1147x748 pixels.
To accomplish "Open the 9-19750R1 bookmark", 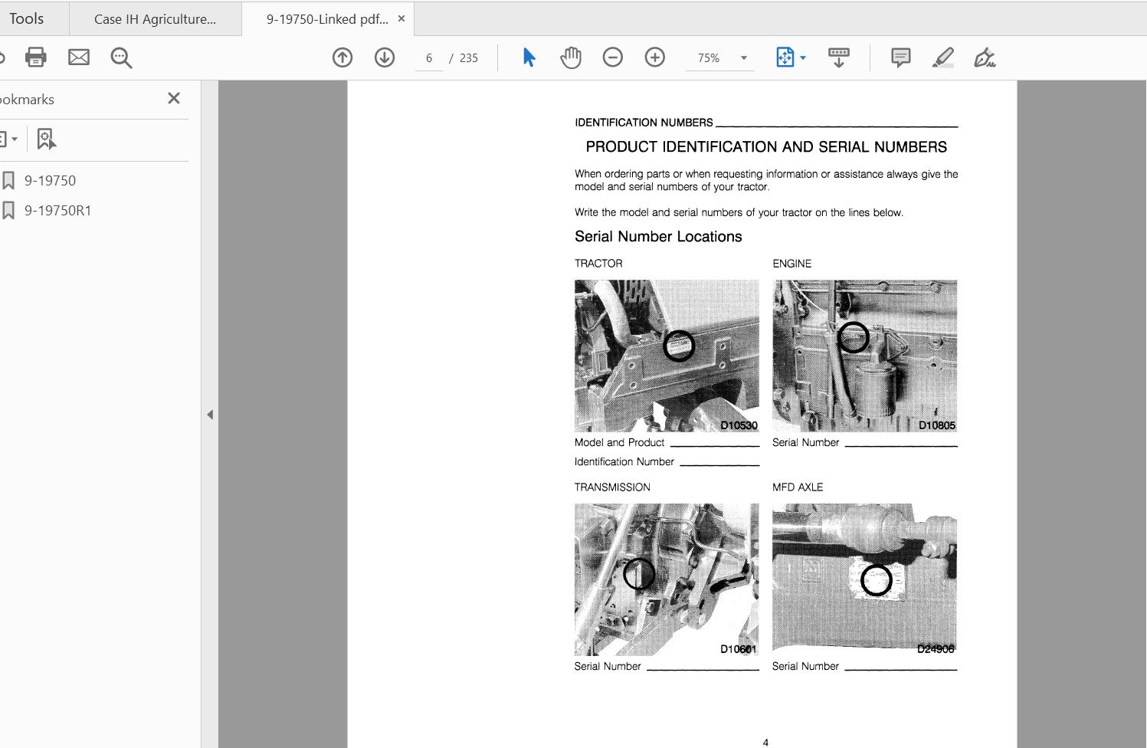I will [57, 210].
